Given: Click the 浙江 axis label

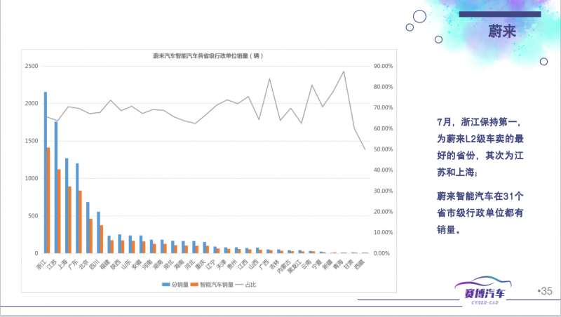Looking at the screenshot, I should click(41, 264).
